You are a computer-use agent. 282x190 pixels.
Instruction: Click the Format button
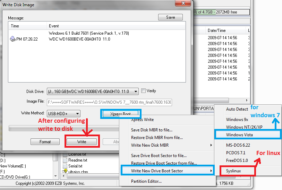tap(45, 142)
